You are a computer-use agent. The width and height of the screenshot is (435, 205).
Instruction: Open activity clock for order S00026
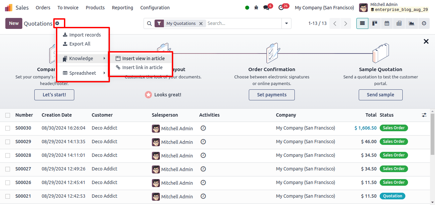coord(203,182)
